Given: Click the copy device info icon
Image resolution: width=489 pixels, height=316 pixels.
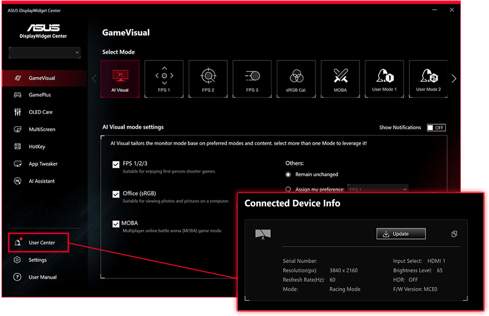Looking at the screenshot, I should pos(454,234).
